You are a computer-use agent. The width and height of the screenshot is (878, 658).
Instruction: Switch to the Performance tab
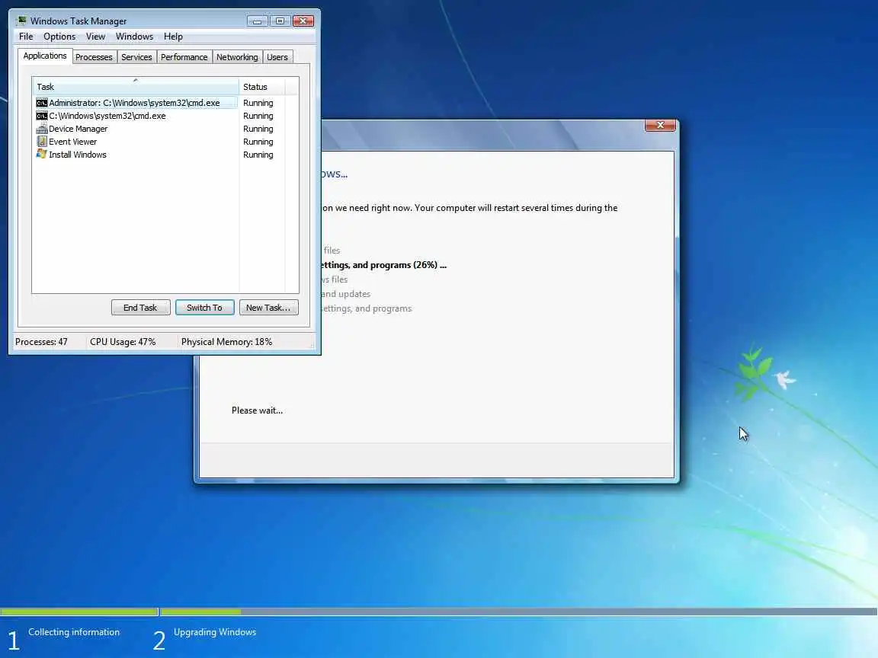click(x=184, y=57)
